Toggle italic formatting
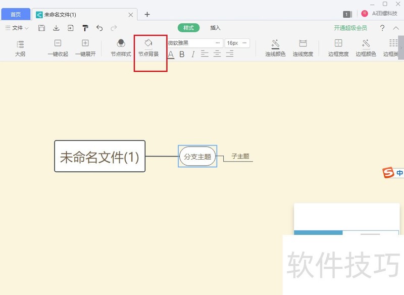Viewport: 404px width, 295px height. (x=193, y=54)
